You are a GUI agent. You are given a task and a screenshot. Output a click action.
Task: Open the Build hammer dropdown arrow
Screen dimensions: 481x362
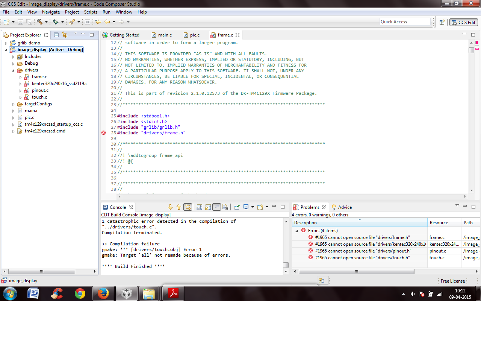tap(46, 22)
